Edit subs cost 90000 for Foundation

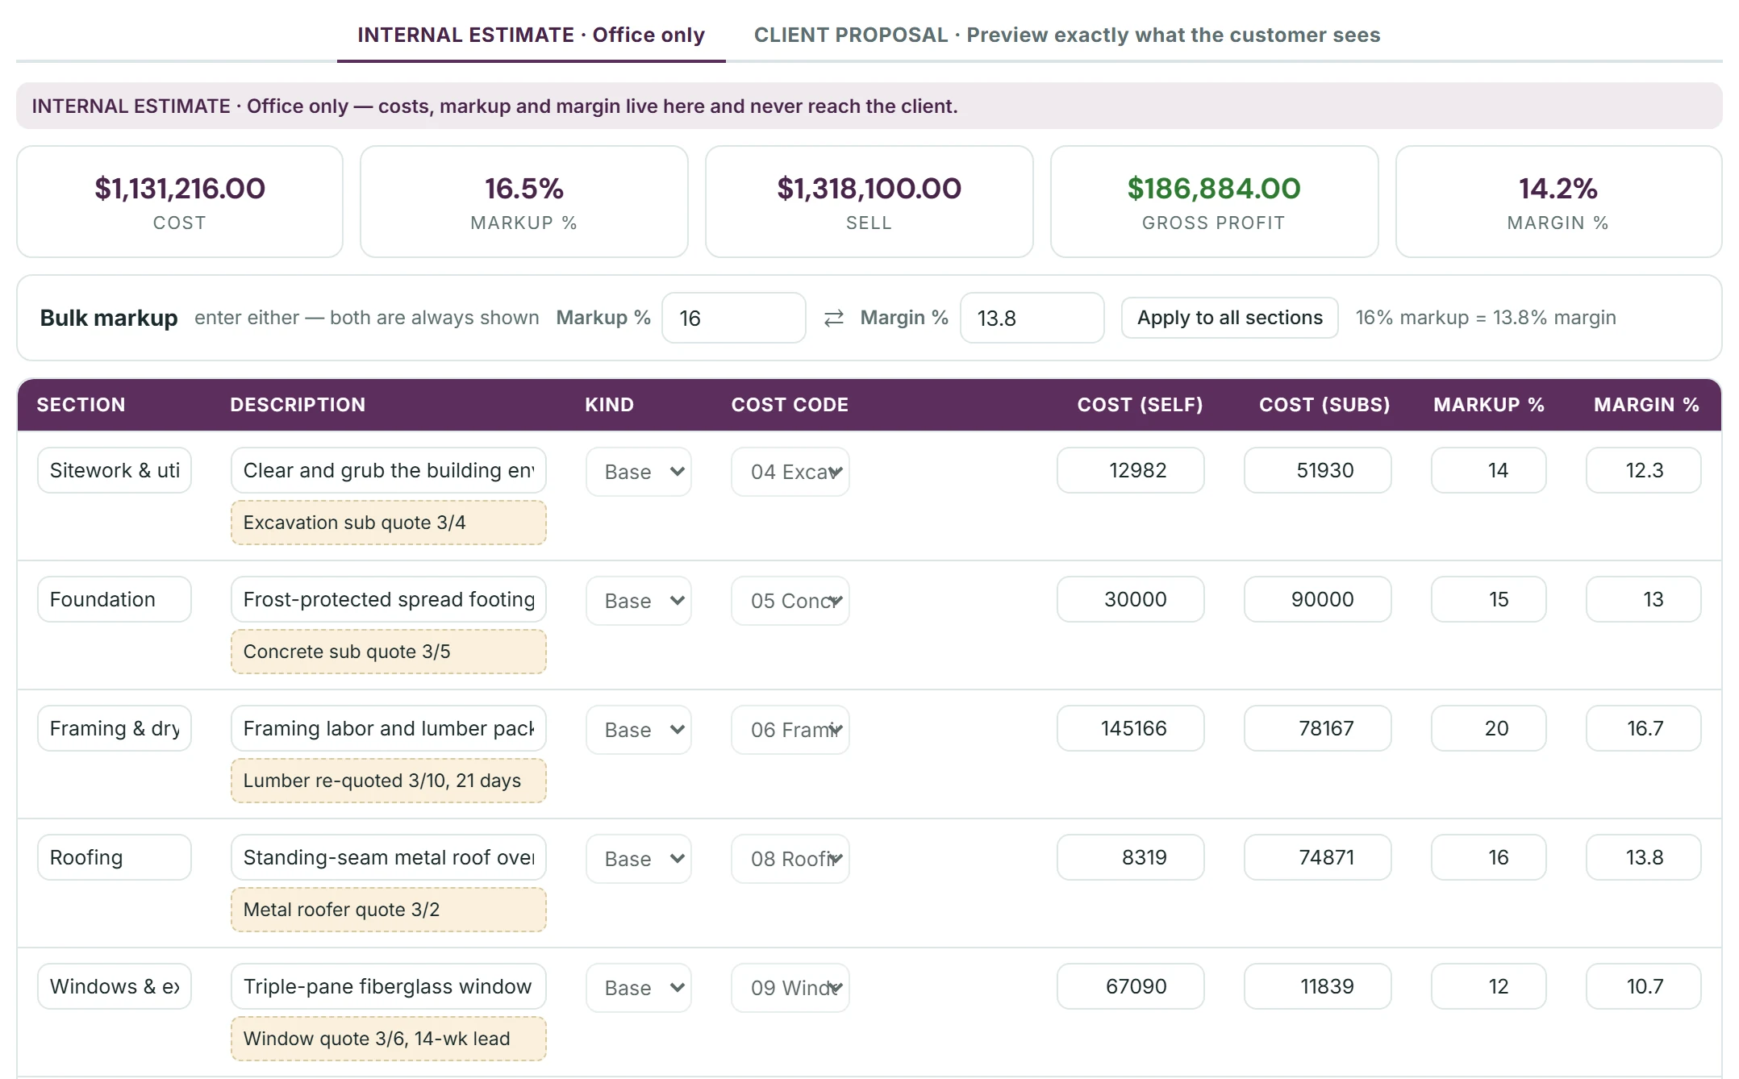click(x=1318, y=599)
